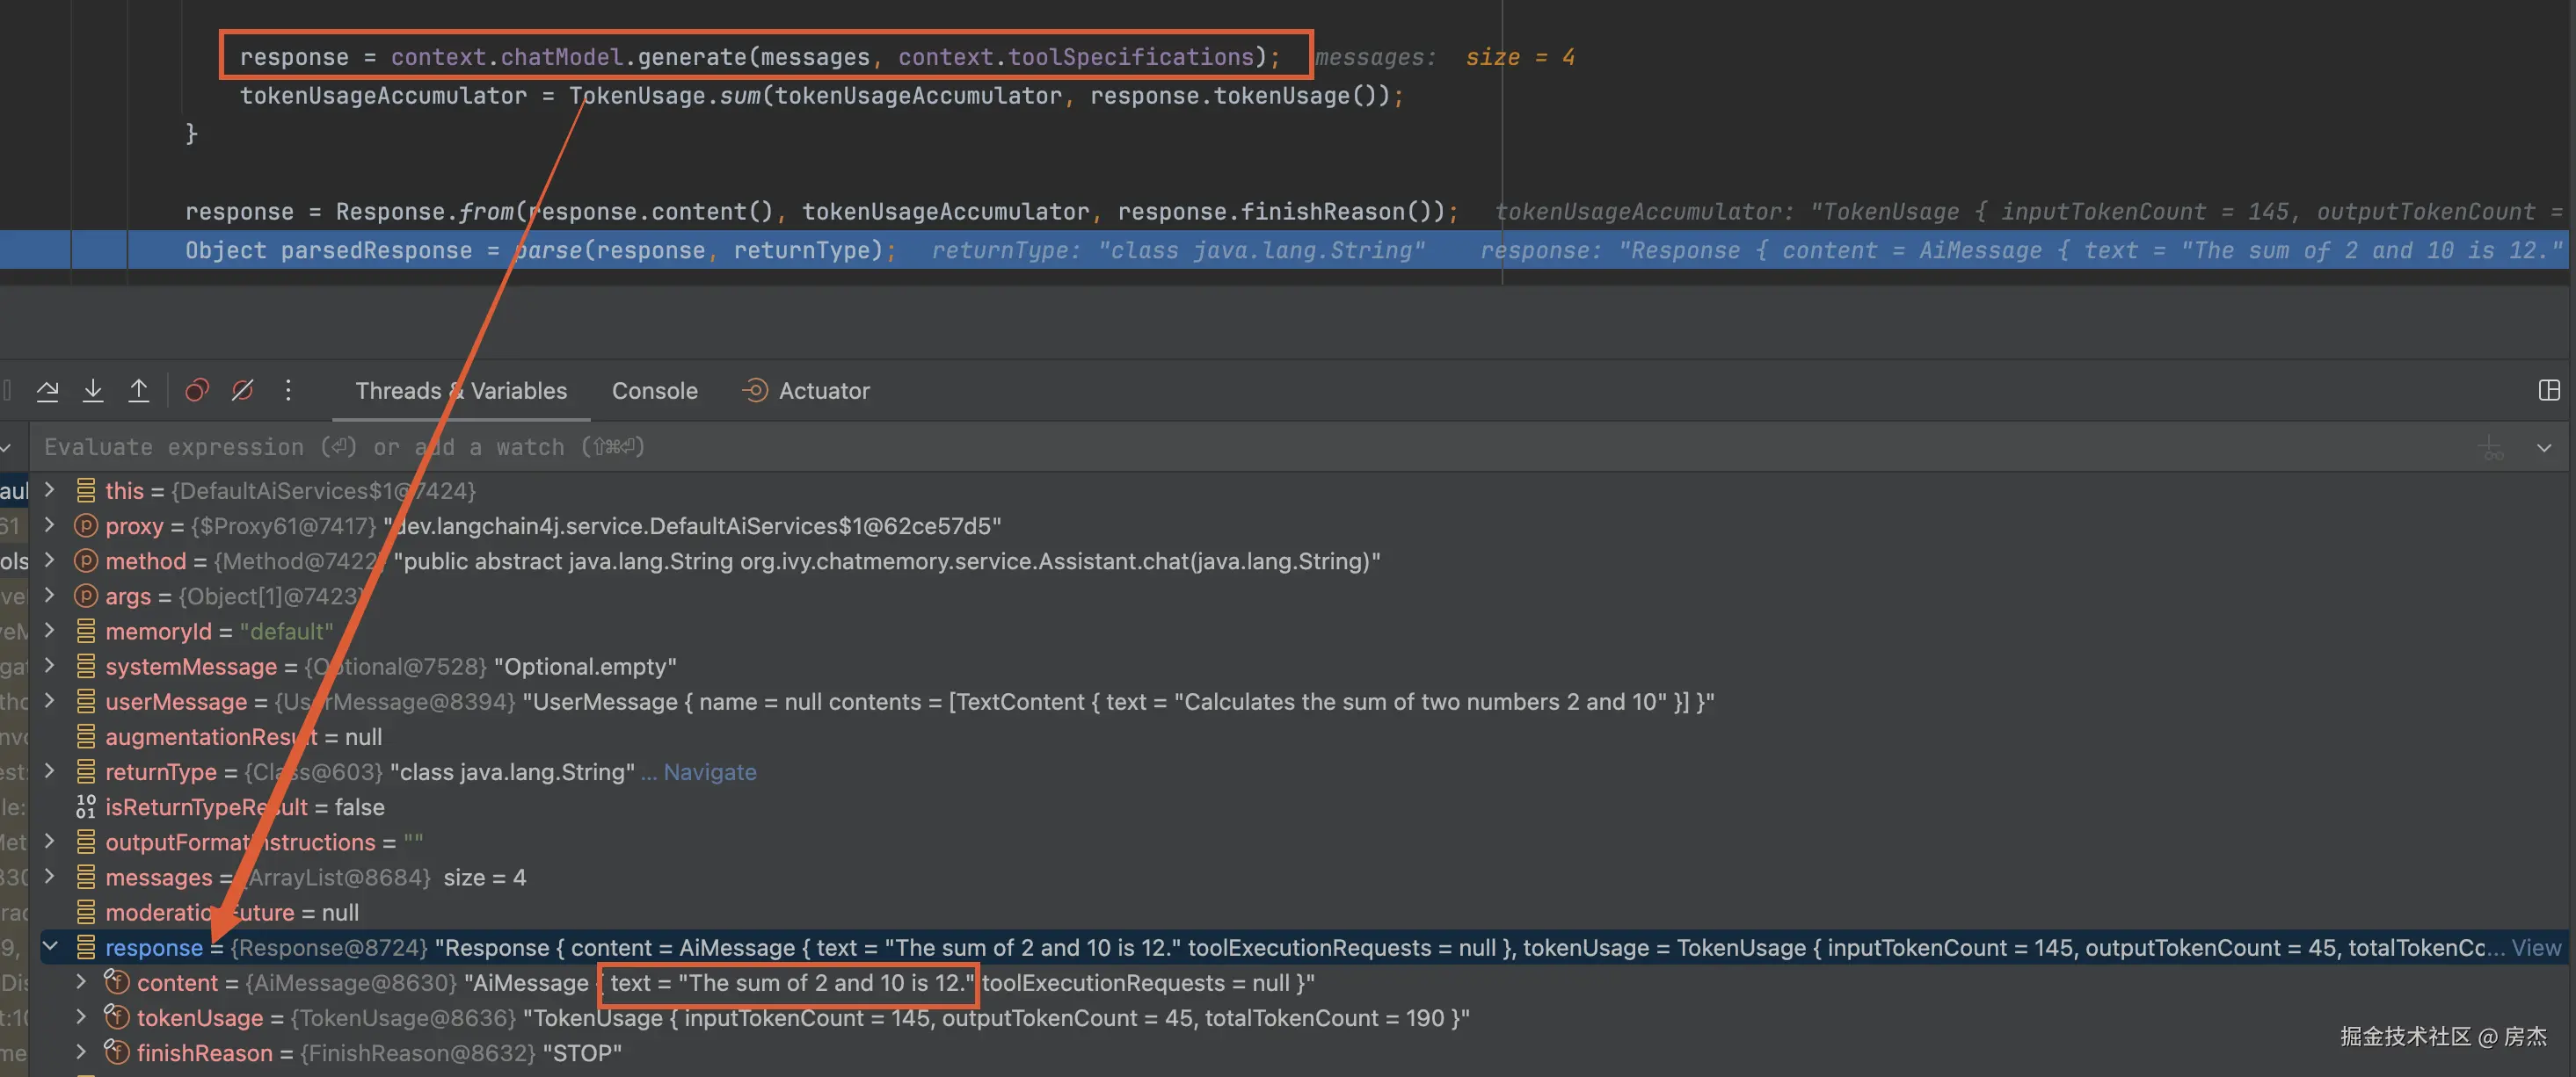This screenshot has height=1077, width=2576.
Task: Click add watch icon in evaluate bar
Action: click(x=2492, y=448)
